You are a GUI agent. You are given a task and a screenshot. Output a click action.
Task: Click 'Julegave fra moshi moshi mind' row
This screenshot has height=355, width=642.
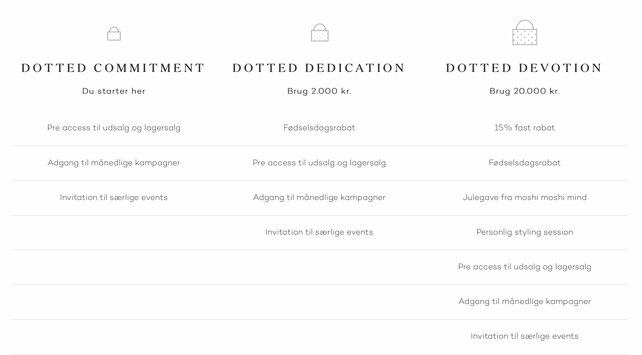(x=525, y=197)
